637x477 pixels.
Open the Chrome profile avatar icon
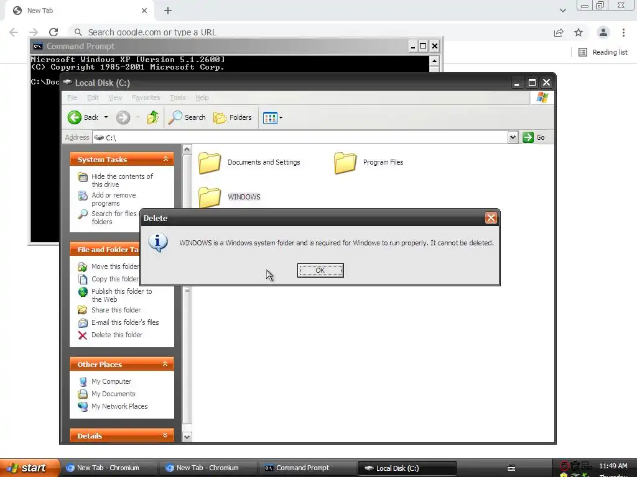603,32
